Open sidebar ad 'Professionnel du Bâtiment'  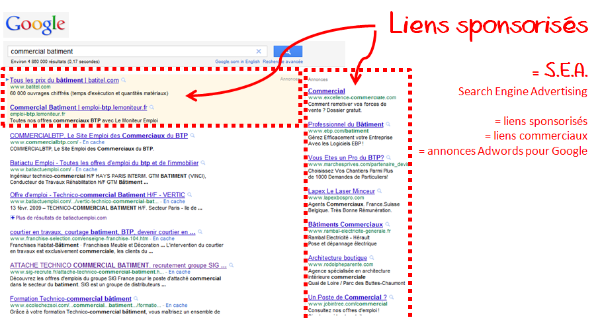tap(345, 124)
